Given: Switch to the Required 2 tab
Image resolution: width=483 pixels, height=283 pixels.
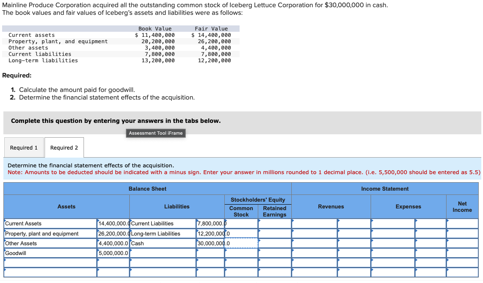Looking at the screenshot, I should coord(64,147).
